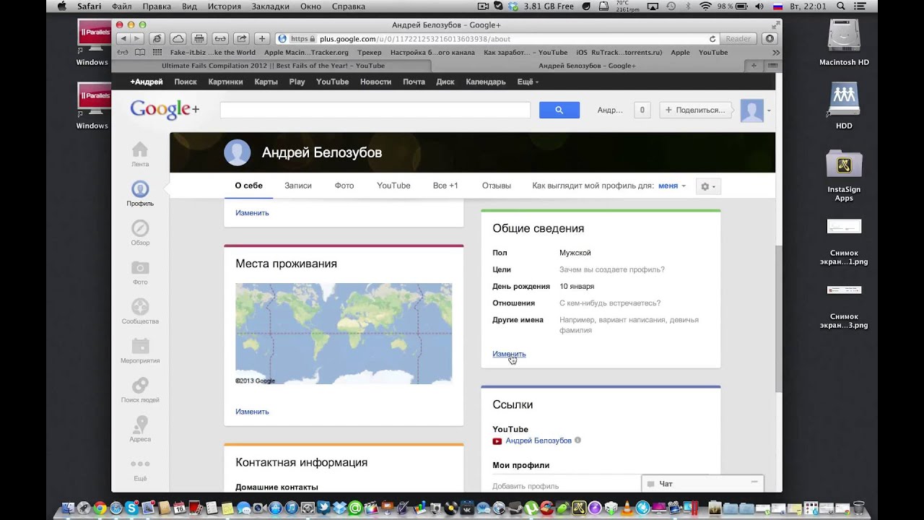Switch to Ultimate Fails Compilation Safari tab

coord(271,66)
